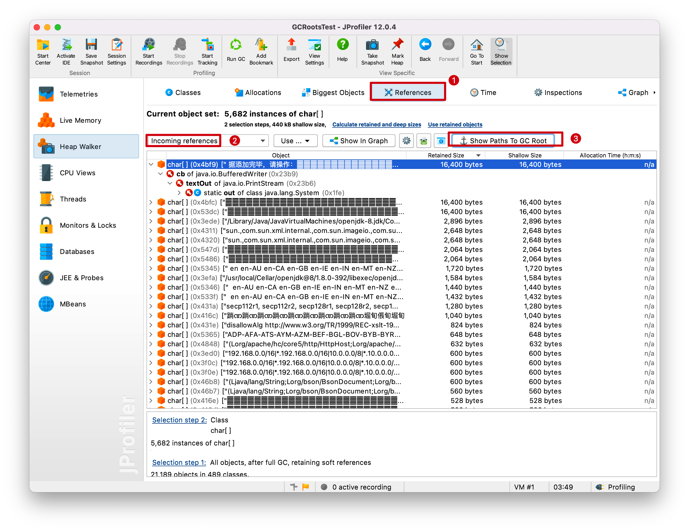Image resolution: width=689 pixels, height=531 pixels.
Task: Click Take Snapshot camera icon
Action: click(x=372, y=45)
